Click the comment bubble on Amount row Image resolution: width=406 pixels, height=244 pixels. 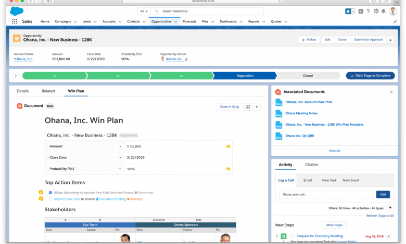point(228,146)
